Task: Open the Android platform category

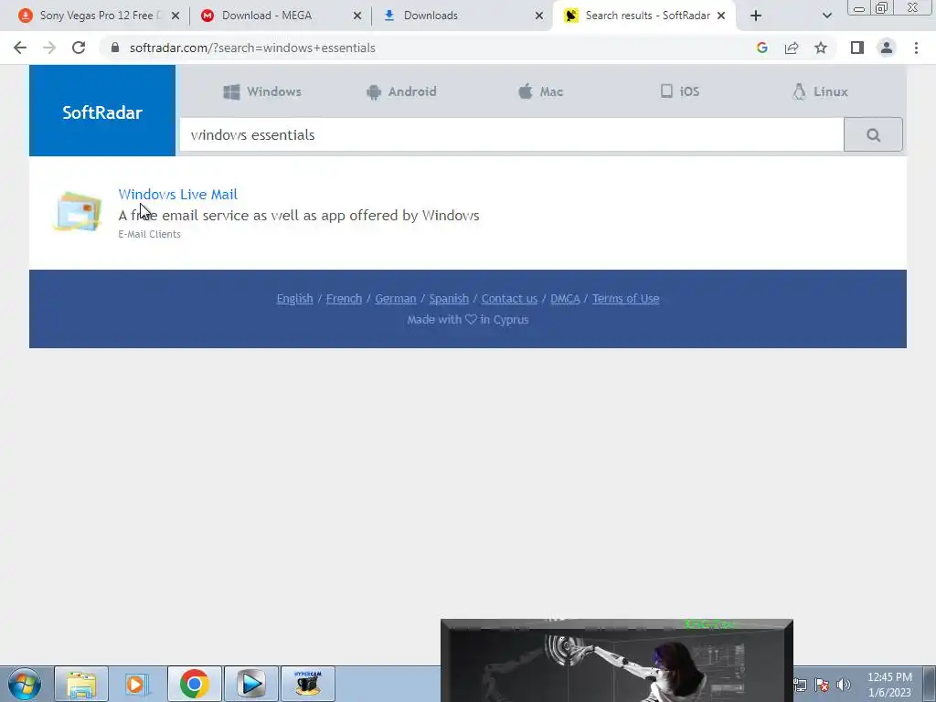Action: [401, 91]
